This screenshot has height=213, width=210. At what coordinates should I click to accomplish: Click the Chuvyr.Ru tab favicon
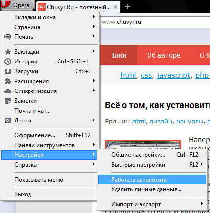pyautogui.click(x=42, y=7)
